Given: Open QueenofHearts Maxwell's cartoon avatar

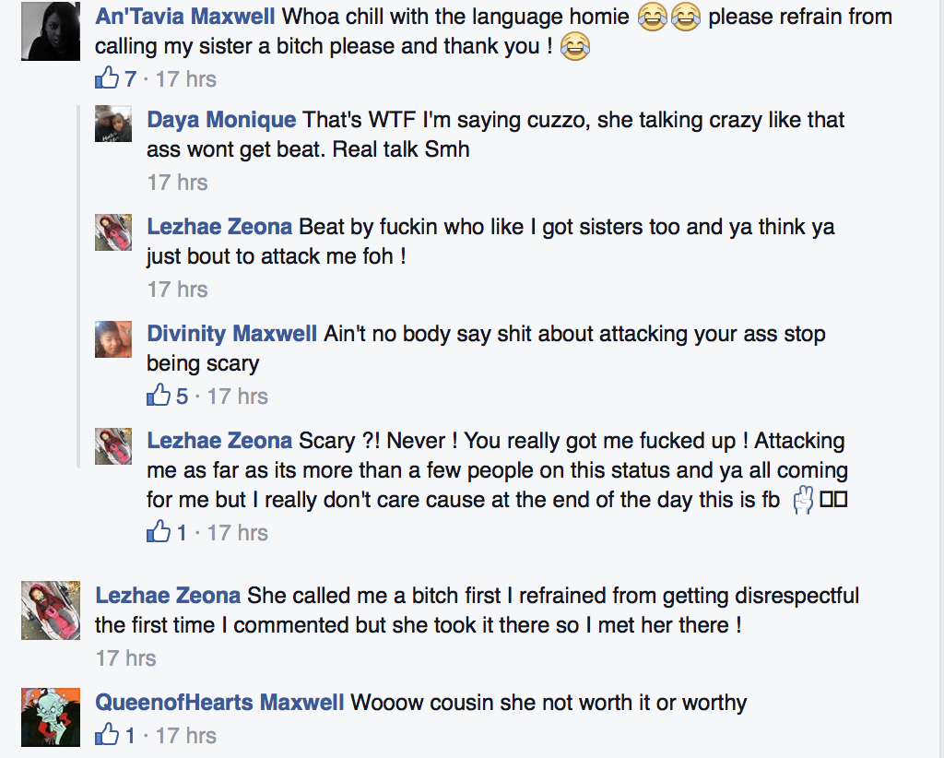Looking at the screenshot, I should (x=50, y=717).
